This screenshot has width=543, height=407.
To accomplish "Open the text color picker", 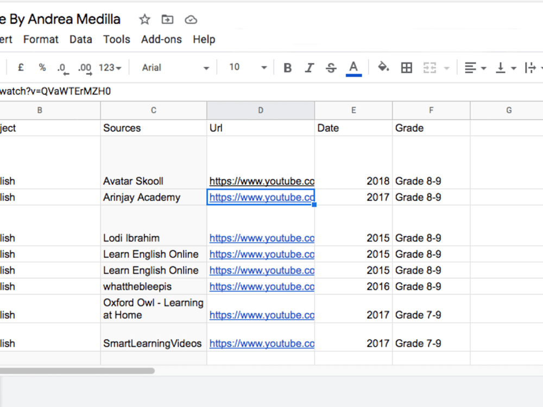I will pos(353,67).
